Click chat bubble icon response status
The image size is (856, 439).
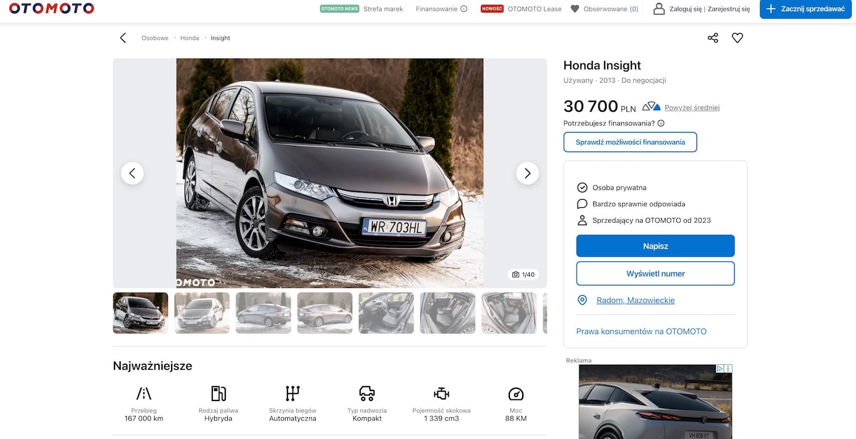point(582,204)
